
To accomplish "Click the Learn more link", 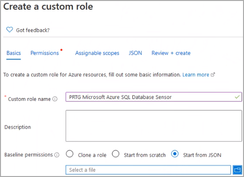I will (x=196, y=75).
